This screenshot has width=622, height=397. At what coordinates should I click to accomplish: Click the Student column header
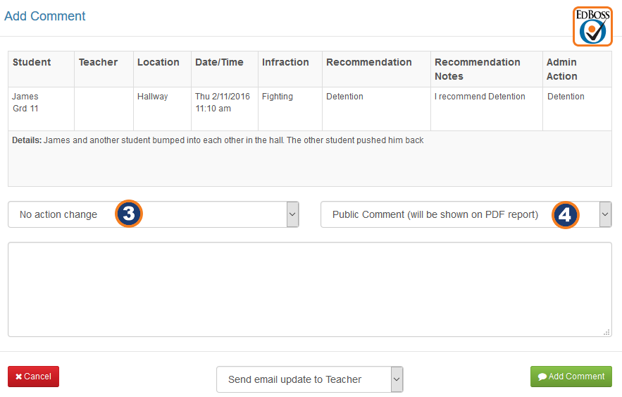click(x=32, y=62)
